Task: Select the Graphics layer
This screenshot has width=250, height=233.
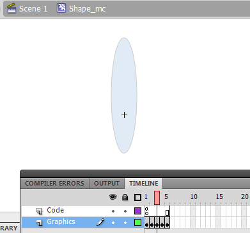Action: pos(82,223)
